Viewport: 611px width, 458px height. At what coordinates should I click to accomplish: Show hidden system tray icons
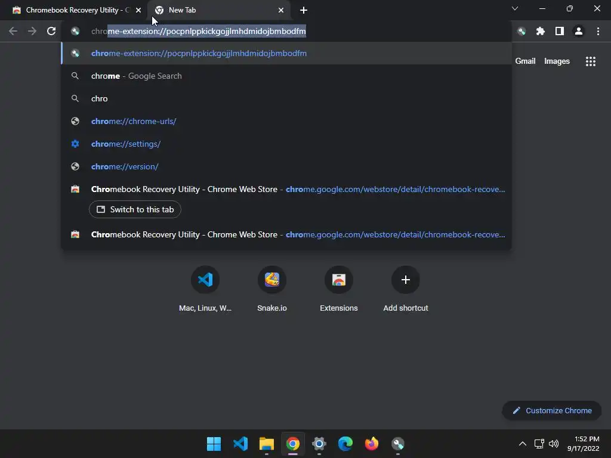[523, 444]
